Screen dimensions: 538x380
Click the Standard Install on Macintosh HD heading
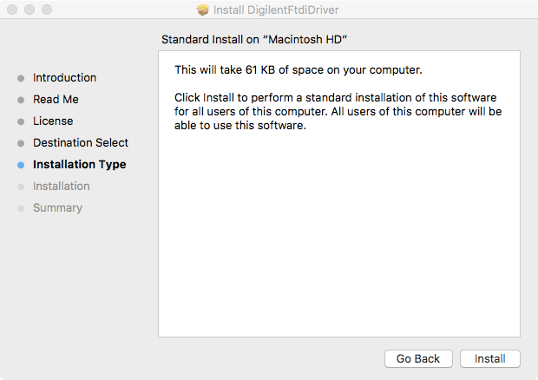point(254,39)
